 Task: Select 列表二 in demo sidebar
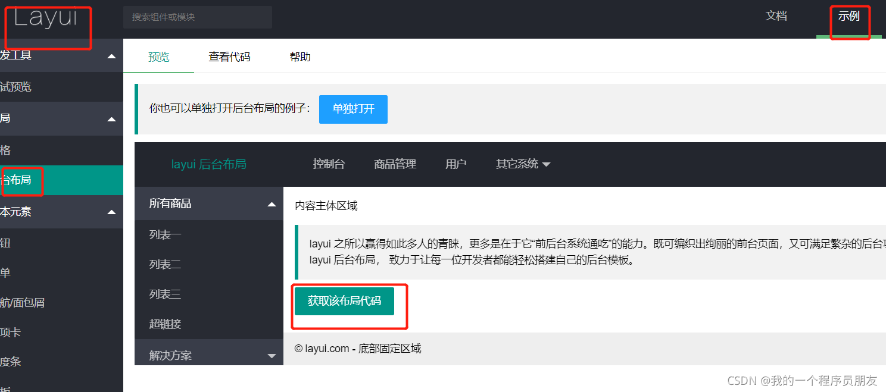click(x=209, y=265)
